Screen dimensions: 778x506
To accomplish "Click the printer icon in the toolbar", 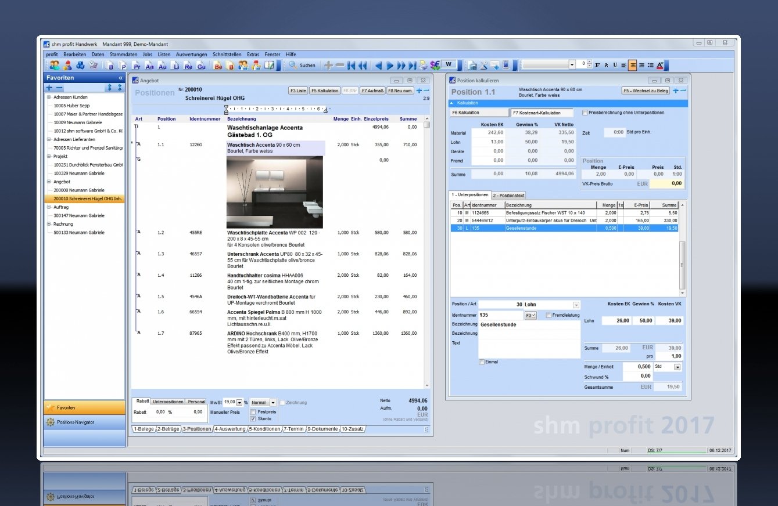I will click(x=423, y=66).
